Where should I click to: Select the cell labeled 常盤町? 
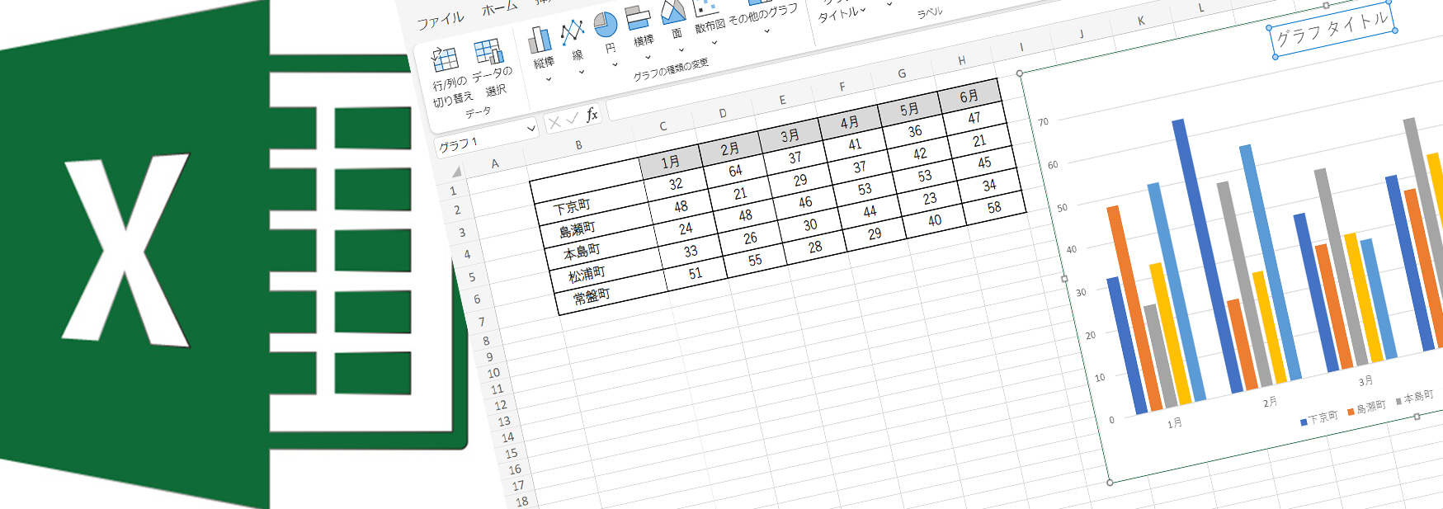pyautogui.click(x=592, y=296)
